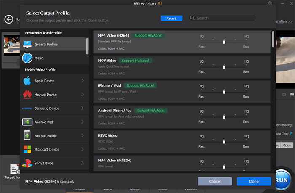The width and height of the screenshot is (295, 193).
Task: Open the Apple Device category
Action: click(54, 81)
